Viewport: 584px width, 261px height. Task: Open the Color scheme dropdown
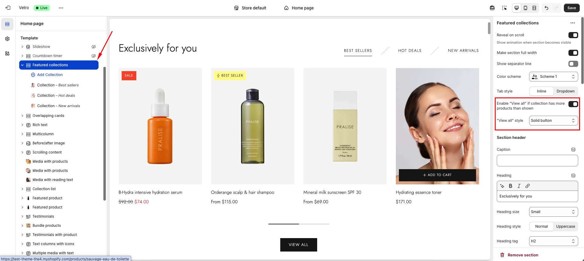554,77
